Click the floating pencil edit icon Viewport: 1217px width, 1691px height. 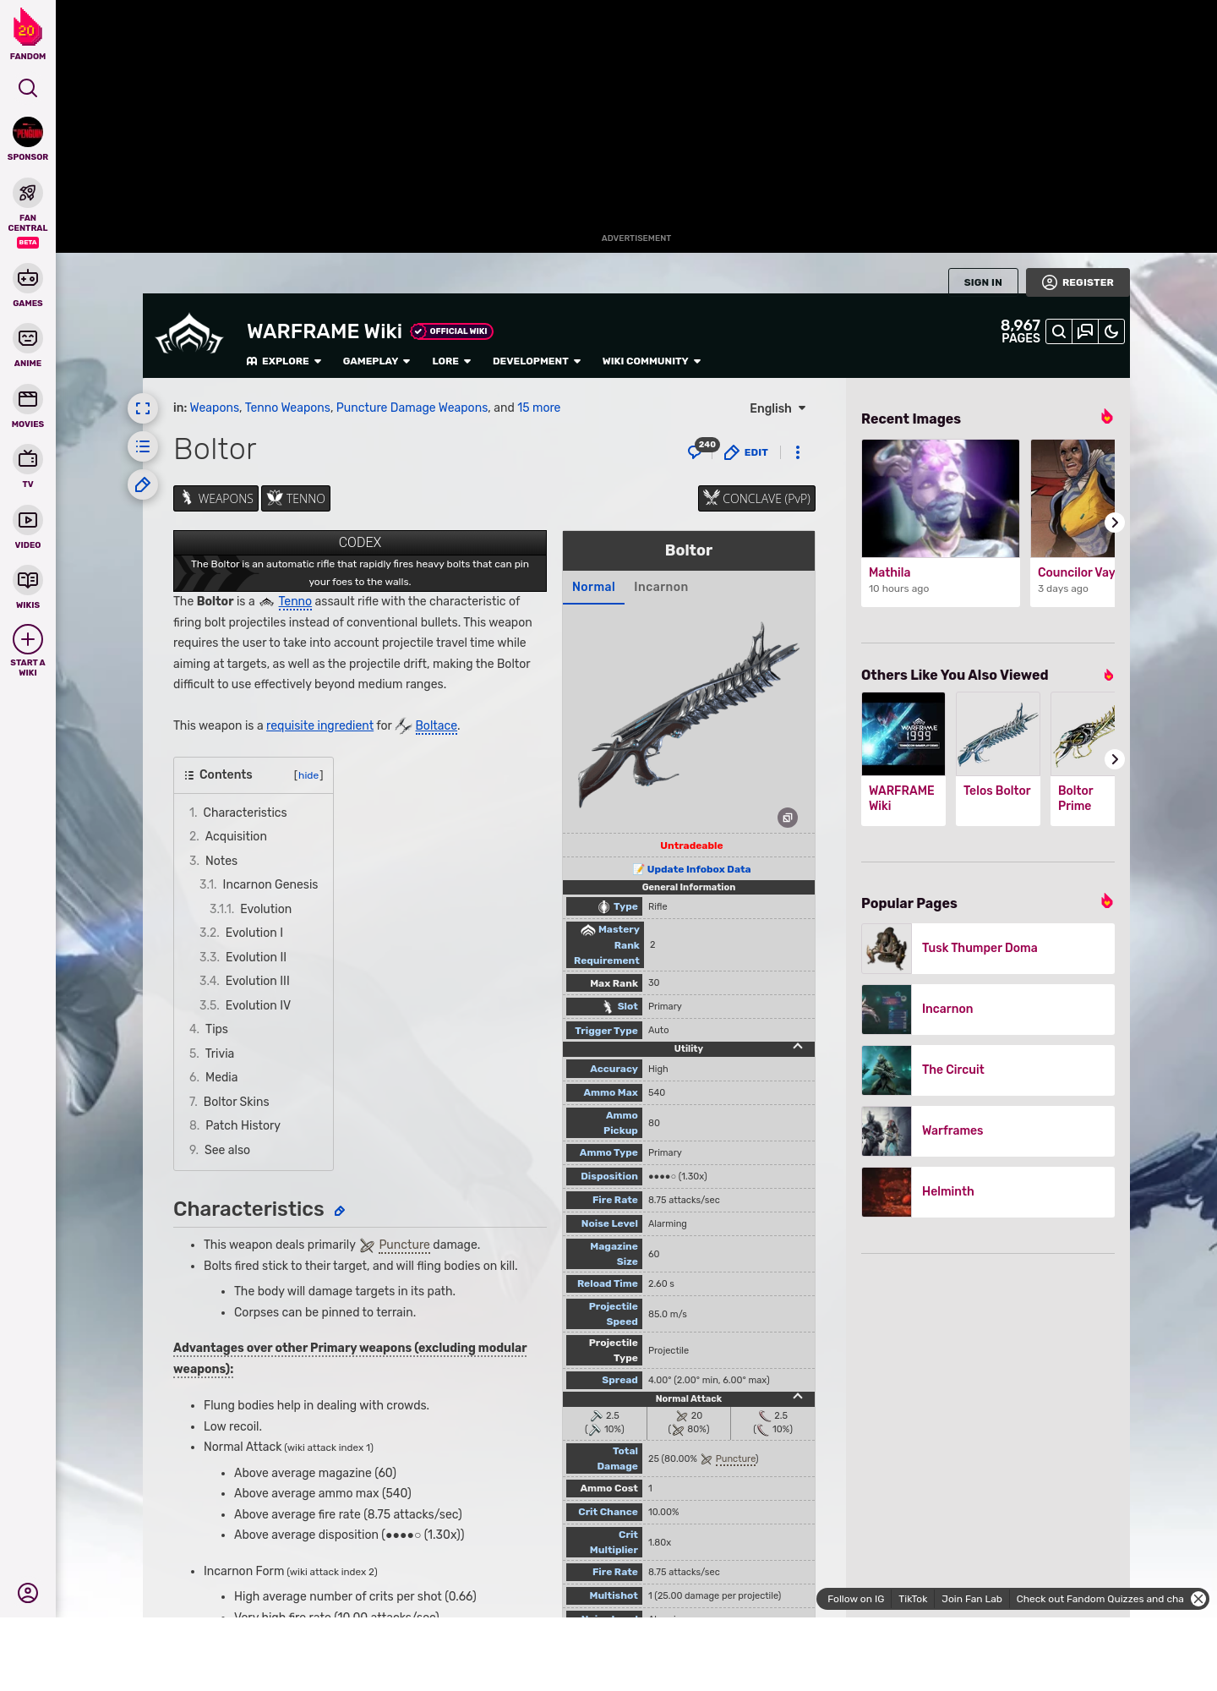(x=143, y=484)
